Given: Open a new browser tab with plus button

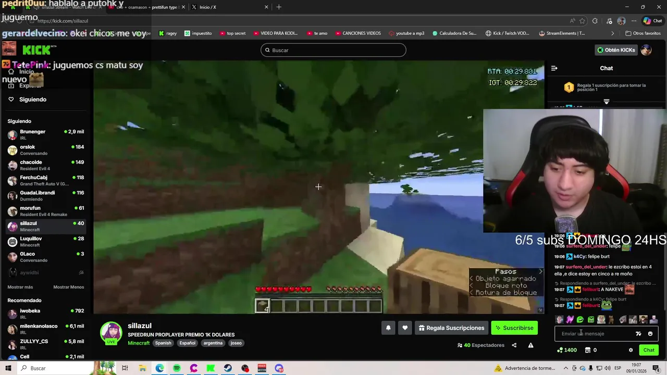Looking at the screenshot, I should tap(279, 7).
